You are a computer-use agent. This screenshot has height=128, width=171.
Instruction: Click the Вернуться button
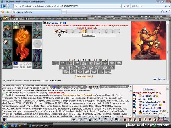pyautogui.click(x=89, y=35)
